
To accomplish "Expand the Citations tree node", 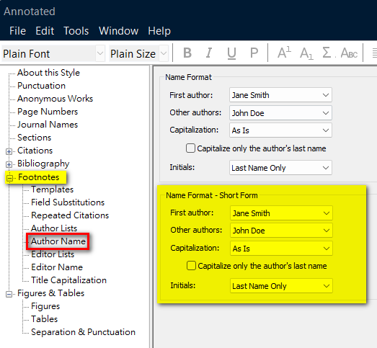I will click(9, 151).
